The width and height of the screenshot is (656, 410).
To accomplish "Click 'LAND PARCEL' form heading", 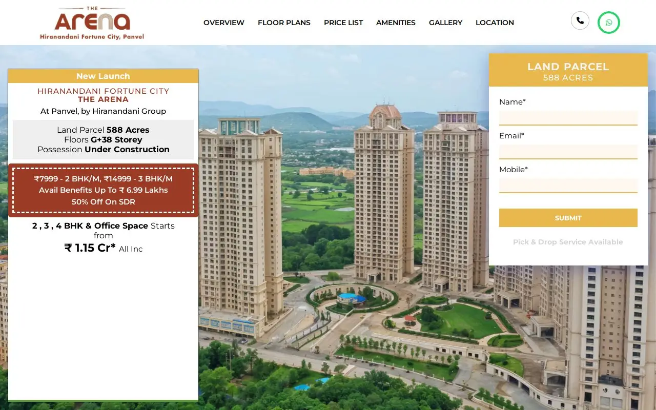I will tap(568, 67).
